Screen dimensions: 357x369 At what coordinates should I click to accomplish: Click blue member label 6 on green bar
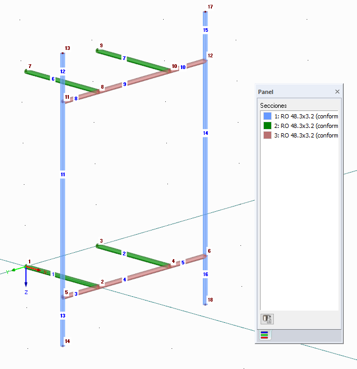[x=53, y=79]
